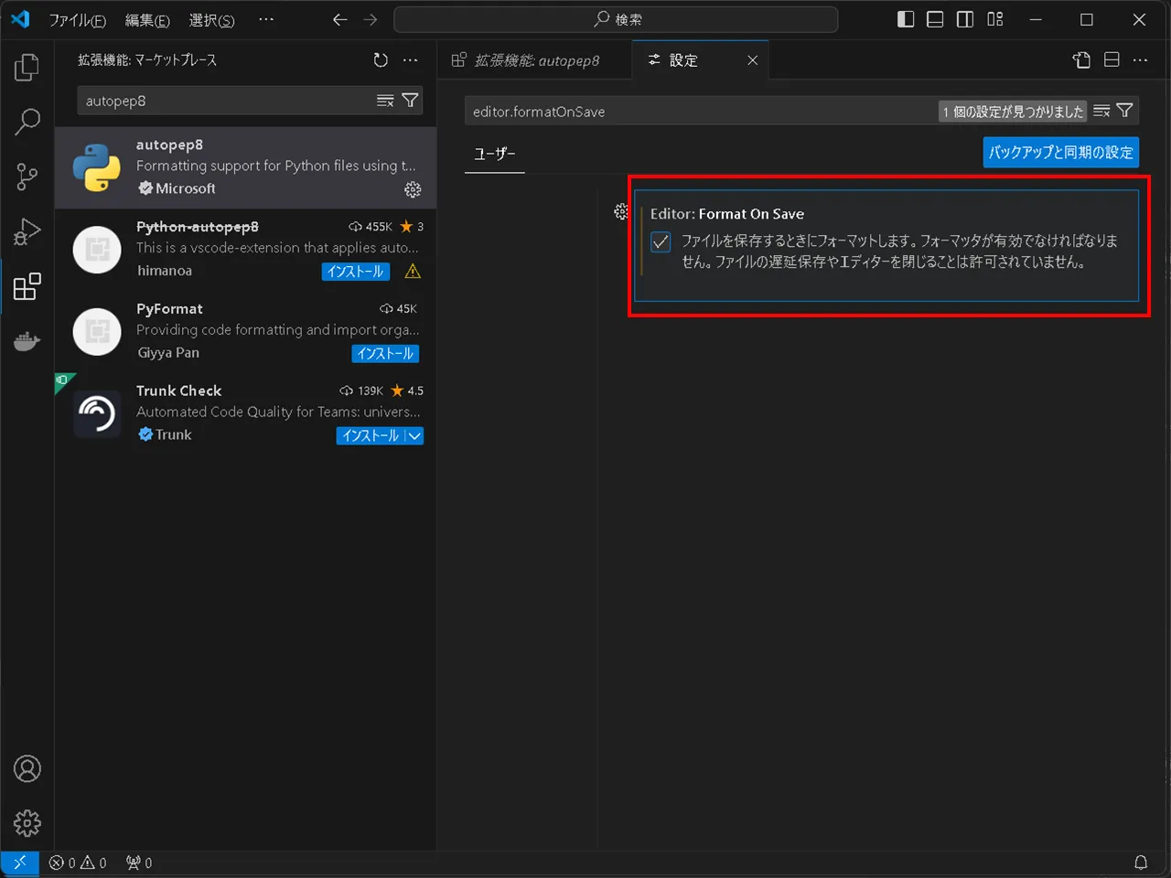
Task: Open the 編集 menu
Action: pyautogui.click(x=147, y=19)
